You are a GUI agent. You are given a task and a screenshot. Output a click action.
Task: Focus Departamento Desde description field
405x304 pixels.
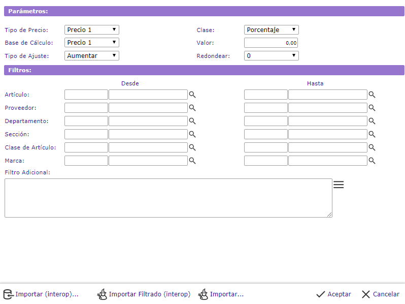pos(148,121)
